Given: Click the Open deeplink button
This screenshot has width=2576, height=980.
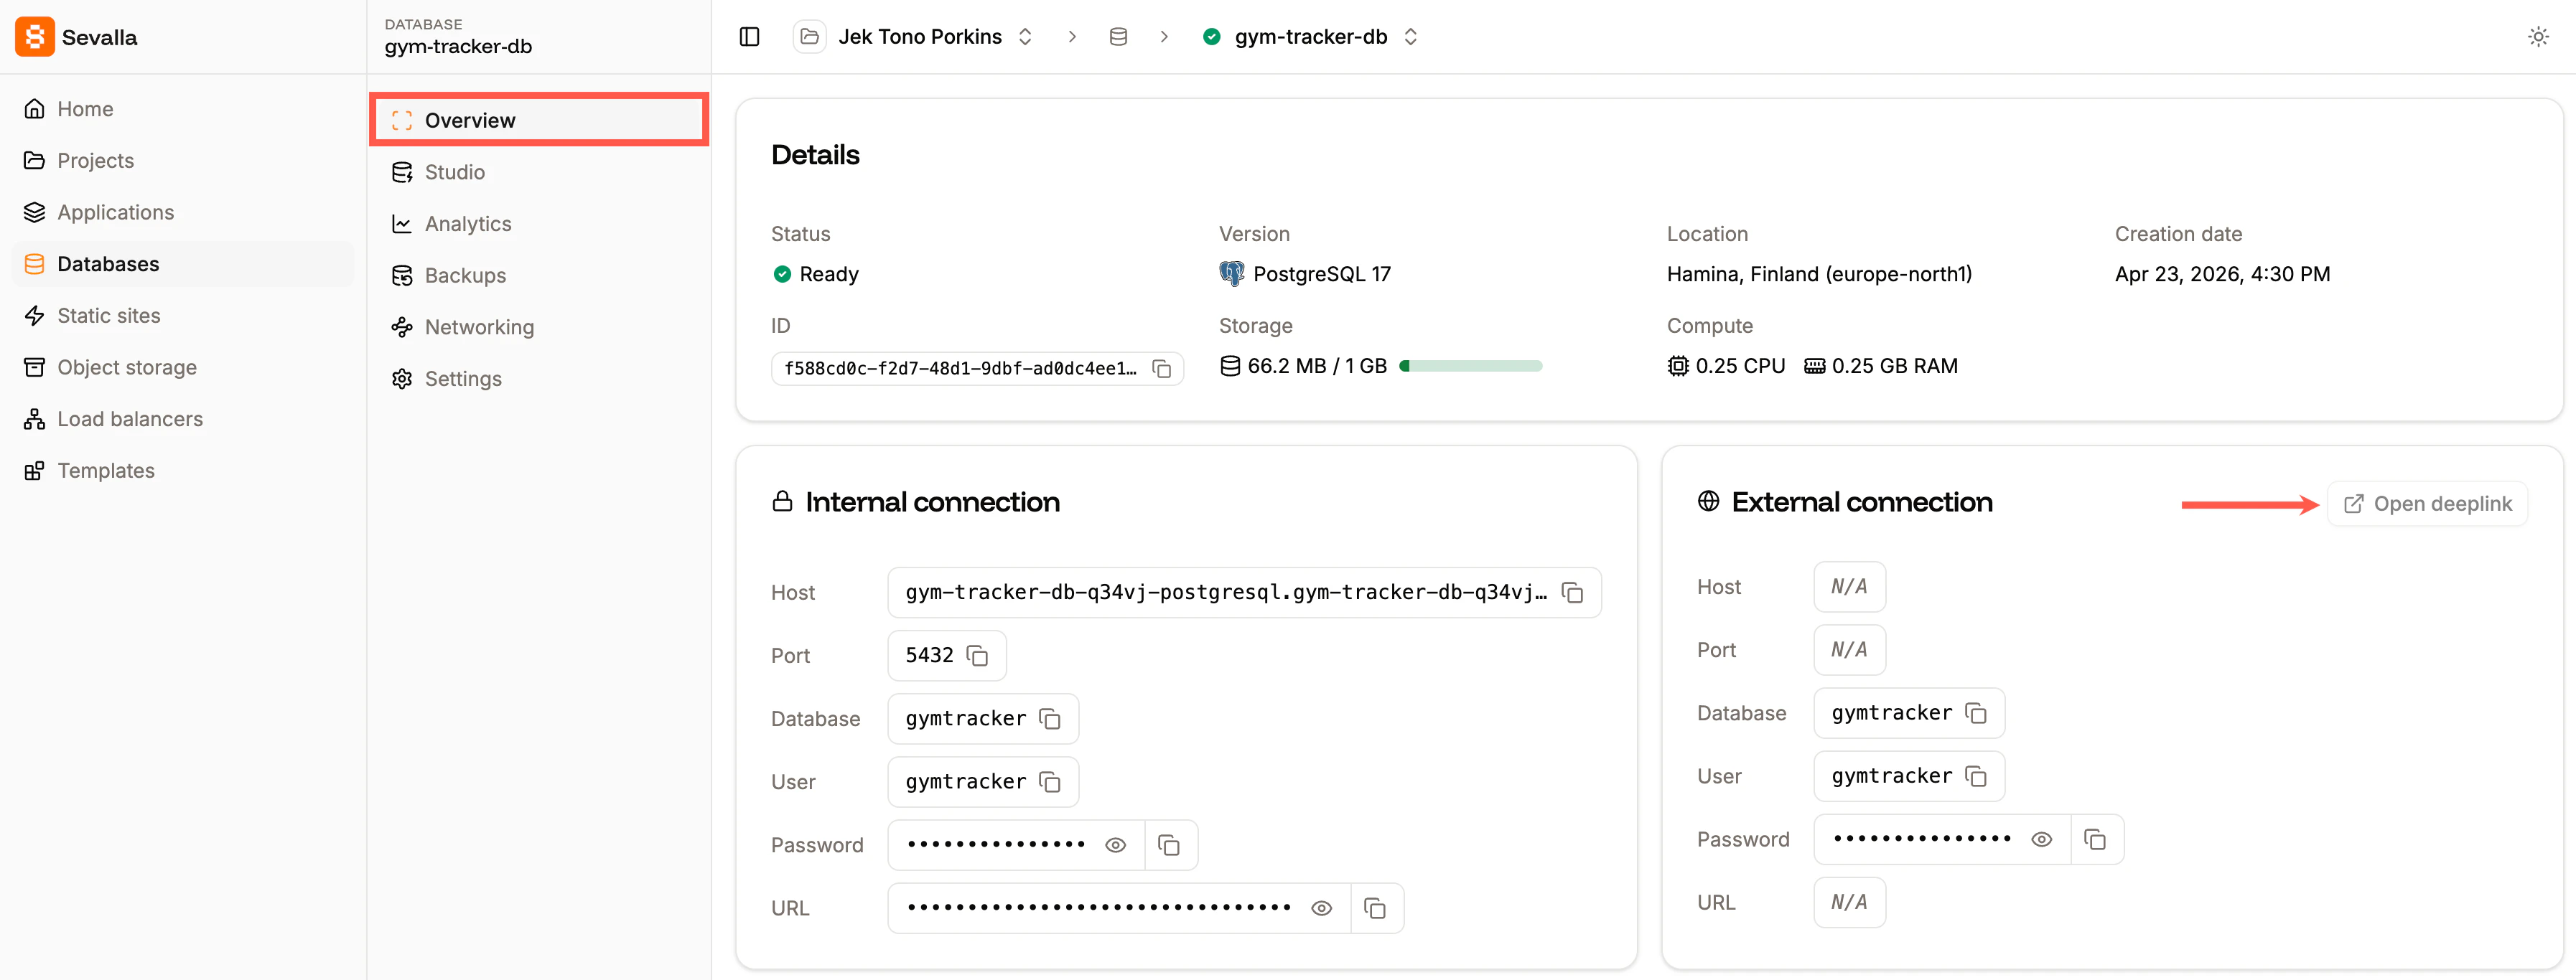Looking at the screenshot, I should [x=2427, y=504].
